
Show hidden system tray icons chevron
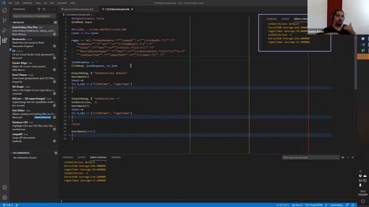[360, 171]
